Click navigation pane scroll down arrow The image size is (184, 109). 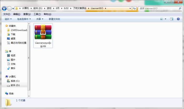click(29, 96)
